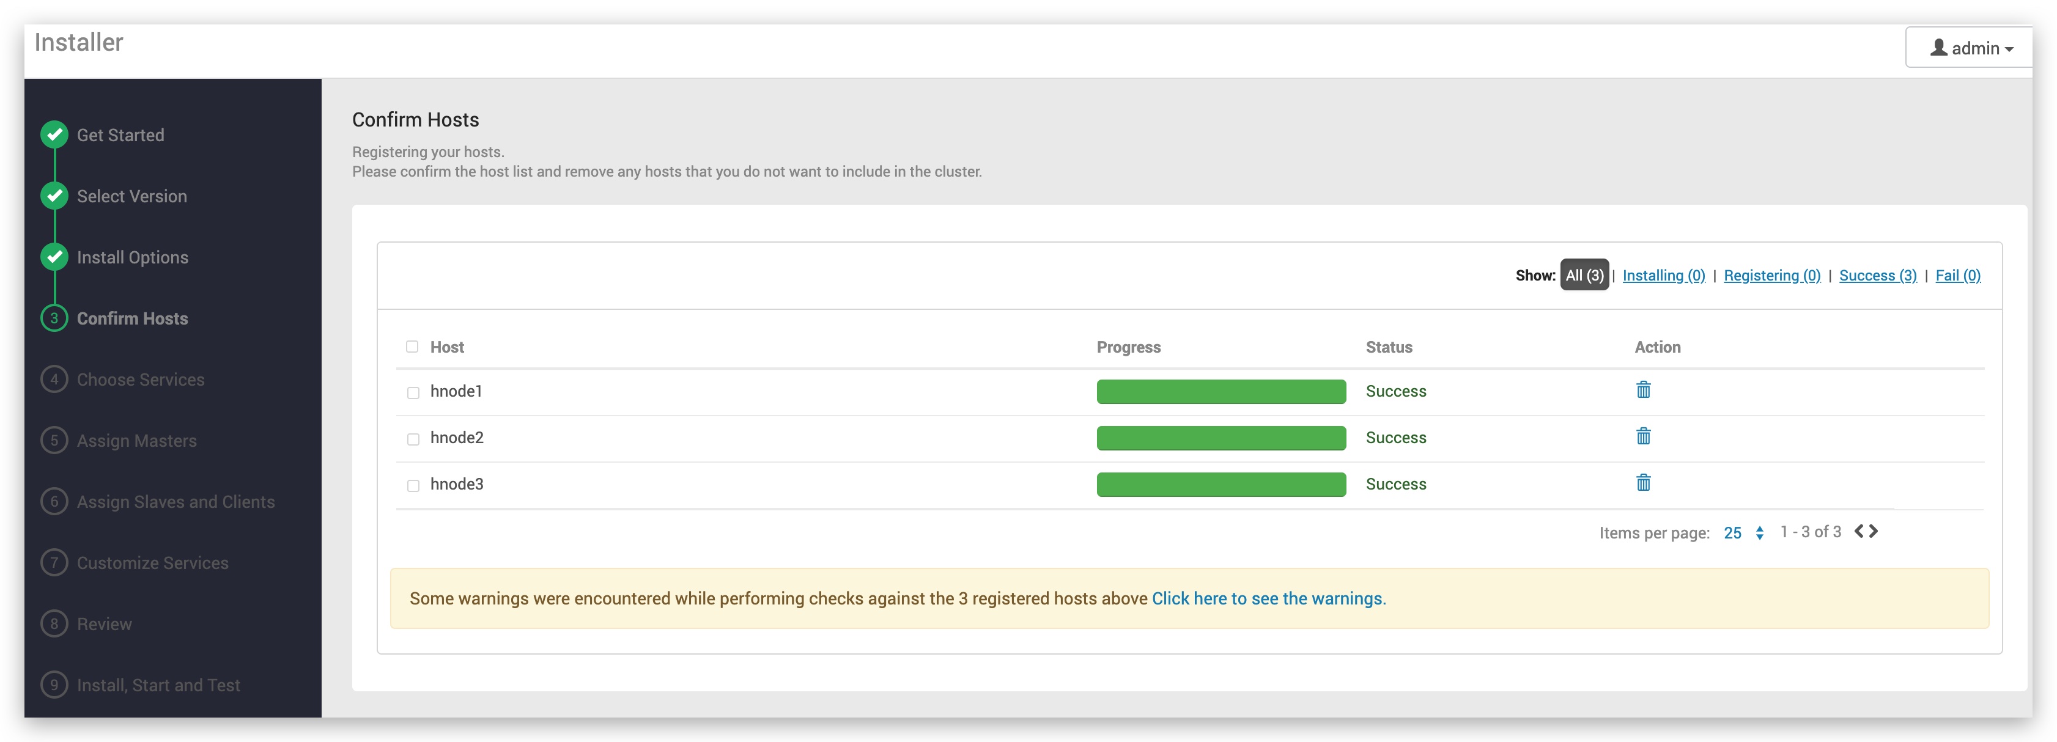Select Review step in sidebar
The width and height of the screenshot is (2057, 742).
[105, 624]
